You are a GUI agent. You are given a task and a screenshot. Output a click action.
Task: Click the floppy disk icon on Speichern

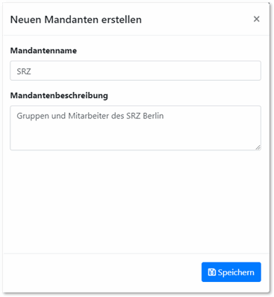pyautogui.click(x=212, y=272)
